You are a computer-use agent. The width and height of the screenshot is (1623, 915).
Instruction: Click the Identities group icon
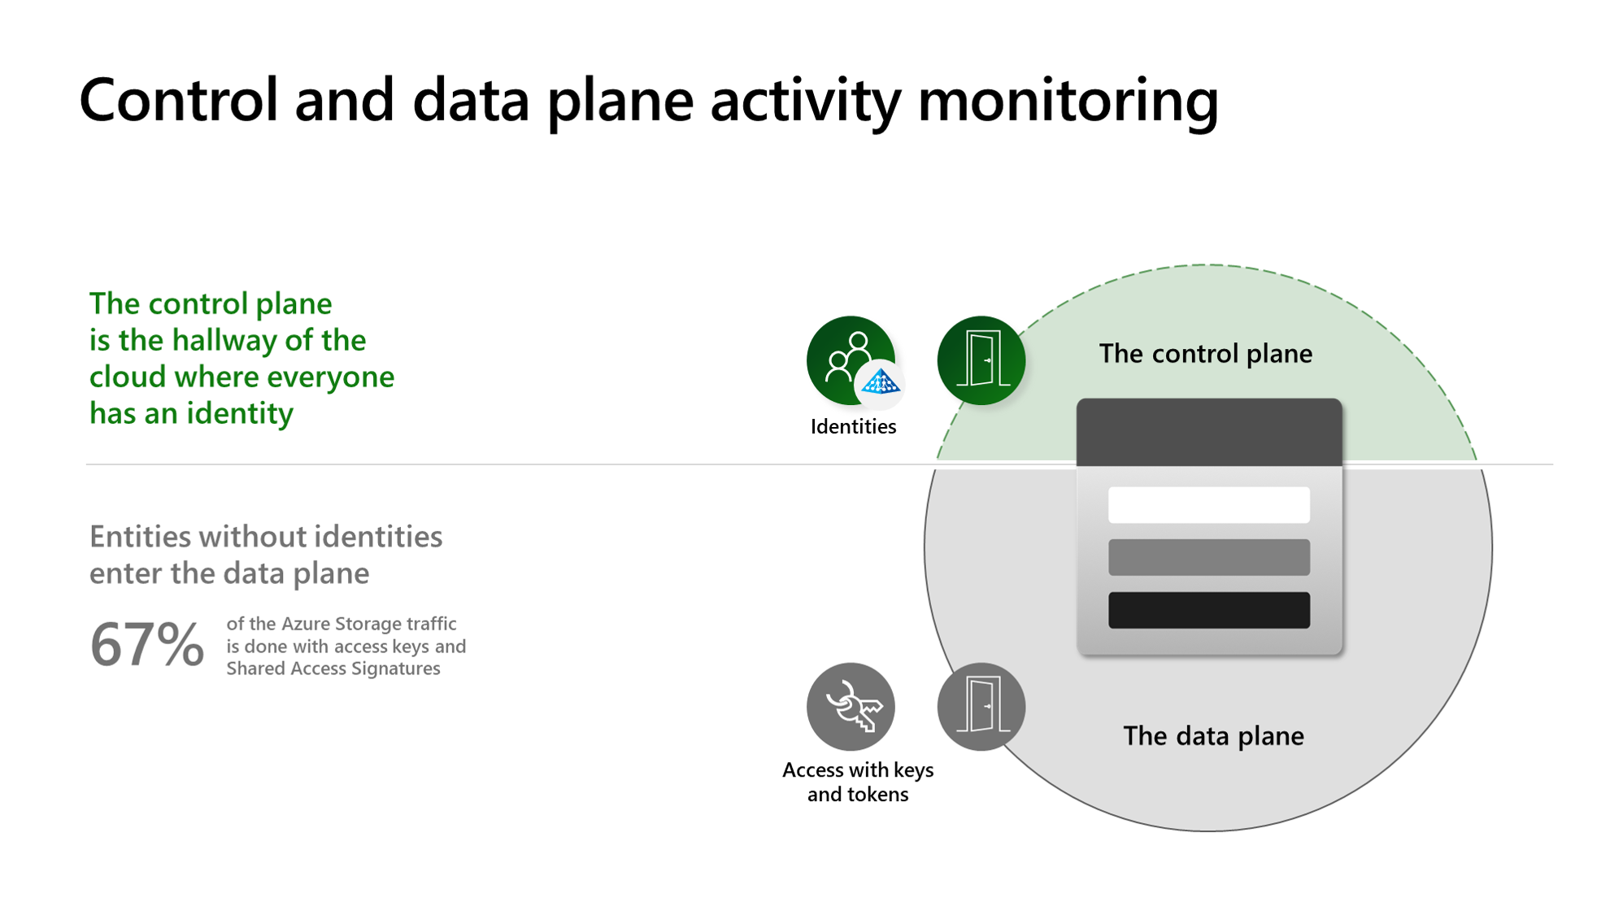(850, 358)
